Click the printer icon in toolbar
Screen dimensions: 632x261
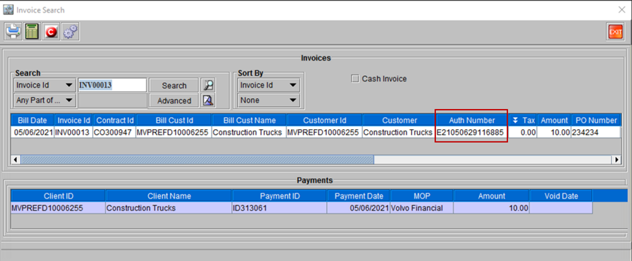point(13,32)
